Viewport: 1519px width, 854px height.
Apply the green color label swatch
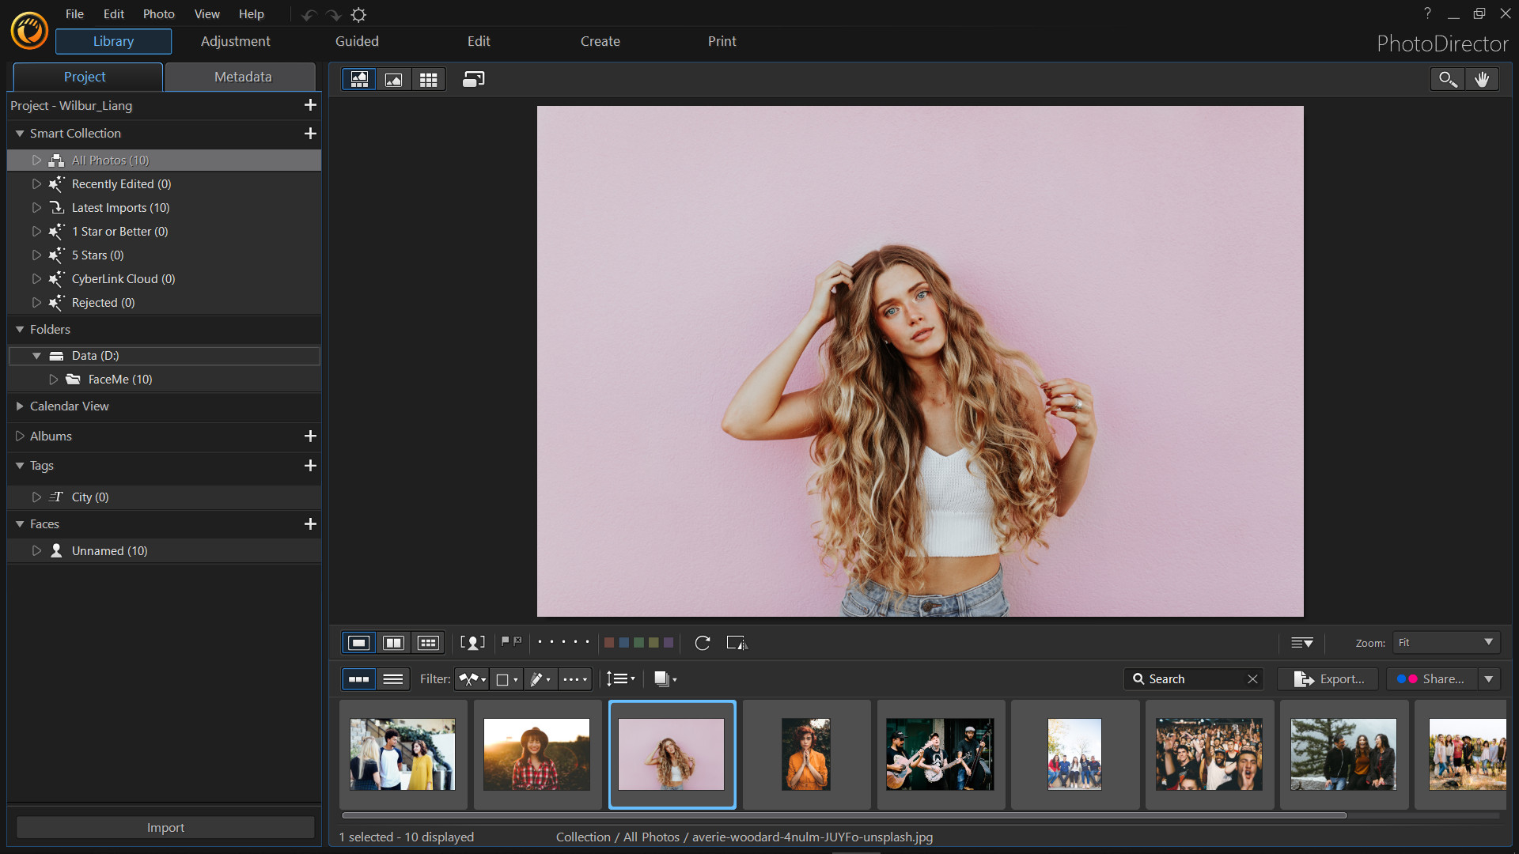tap(639, 642)
